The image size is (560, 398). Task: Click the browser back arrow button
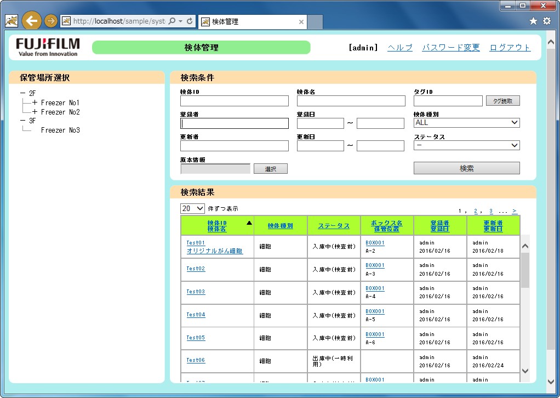pyautogui.click(x=31, y=21)
